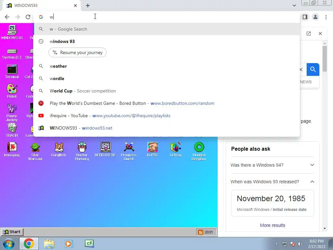
Task: Click the RSS feed icon in Windows93 tray
Action: pyautogui.click(x=200, y=232)
